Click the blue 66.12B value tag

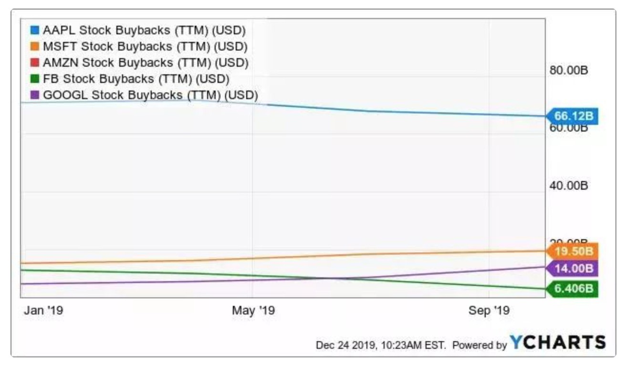(572, 116)
